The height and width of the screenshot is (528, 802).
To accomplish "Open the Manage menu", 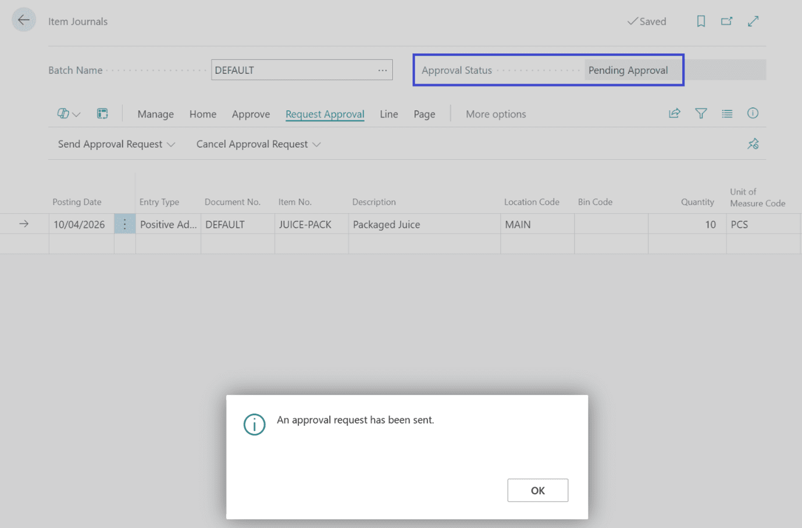I will [x=155, y=114].
